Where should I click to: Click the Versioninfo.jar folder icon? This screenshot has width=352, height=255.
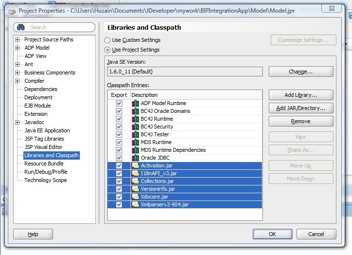click(135, 189)
